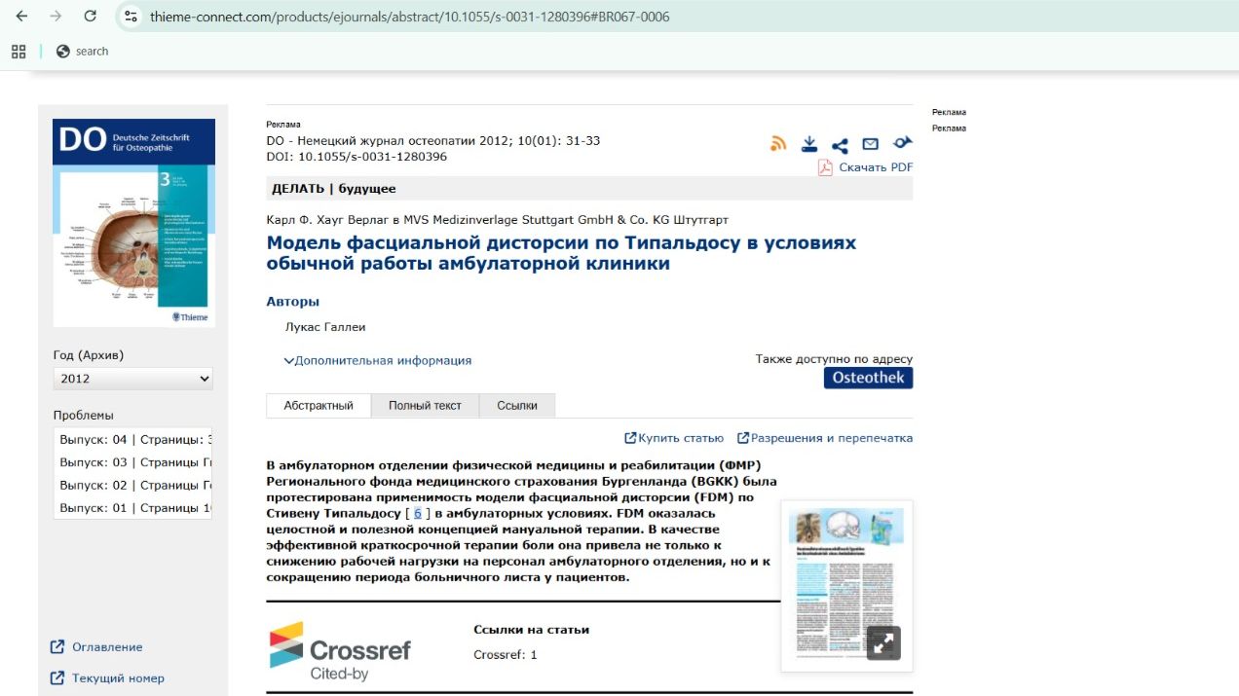Open the apps grid in bookmarks bar
The height and width of the screenshot is (696, 1239).
[x=19, y=51]
